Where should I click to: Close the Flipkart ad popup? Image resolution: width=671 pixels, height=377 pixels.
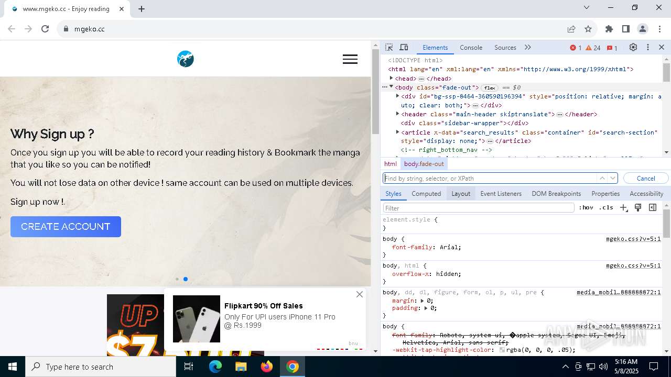[x=360, y=294]
